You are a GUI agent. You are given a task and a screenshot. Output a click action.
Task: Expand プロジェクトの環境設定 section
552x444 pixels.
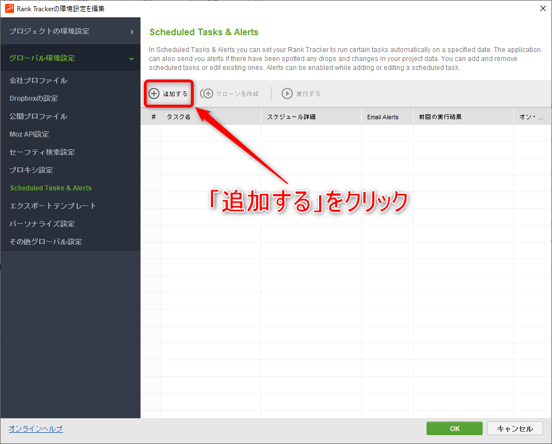click(70, 31)
